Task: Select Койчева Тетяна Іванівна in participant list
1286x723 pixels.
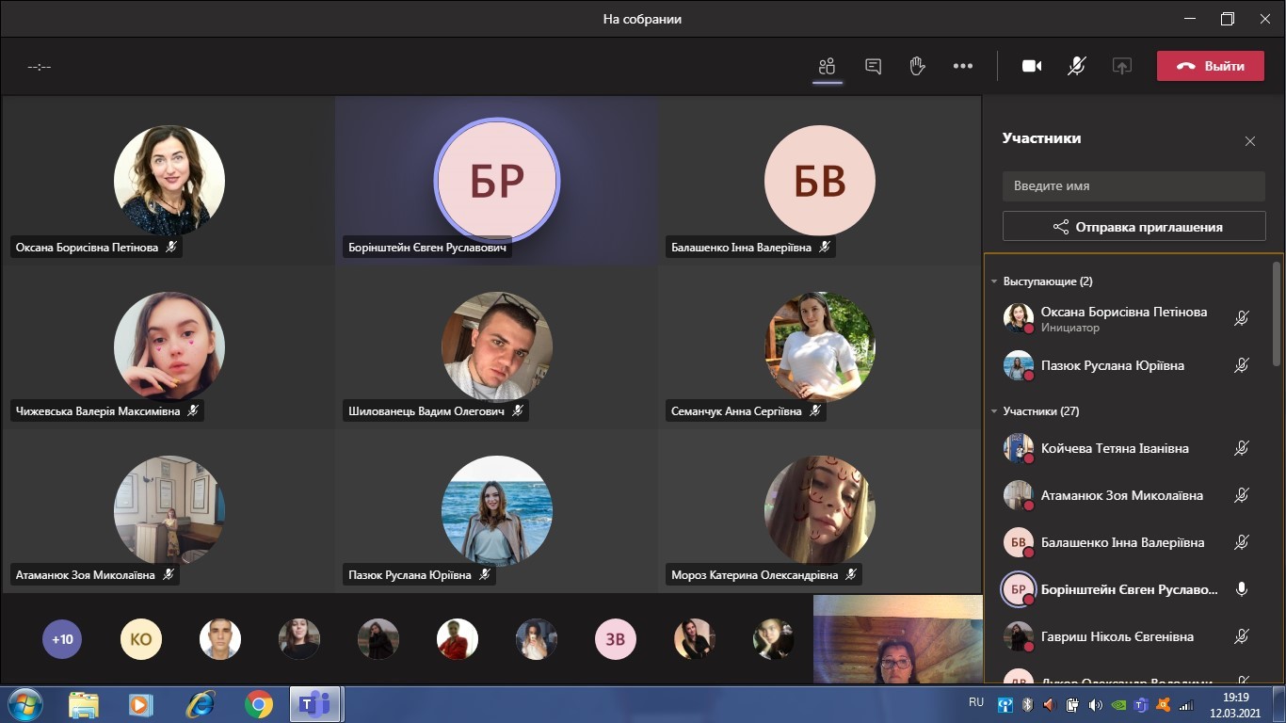Action: pyautogui.click(x=1114, y=449)
